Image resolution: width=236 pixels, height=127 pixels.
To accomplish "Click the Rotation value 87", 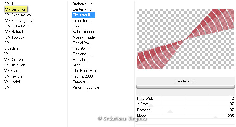I will coord(232,110).
